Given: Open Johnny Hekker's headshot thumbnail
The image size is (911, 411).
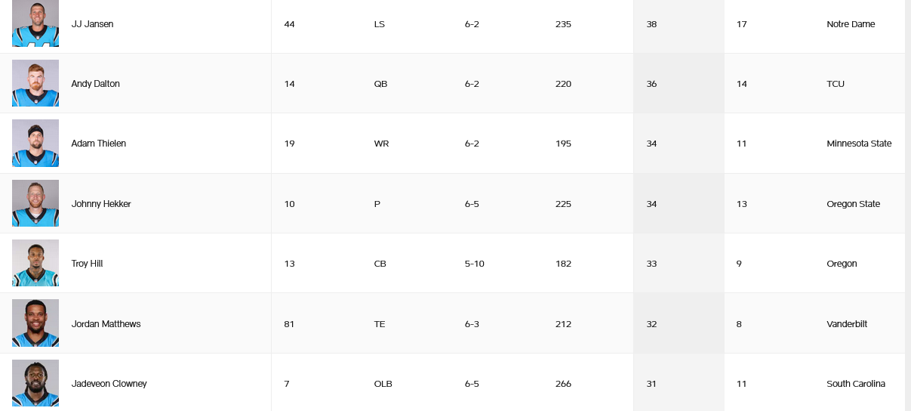Looking at the screenshot, I should (x=35, y=203).
